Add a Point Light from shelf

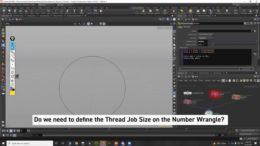point(143,11)
